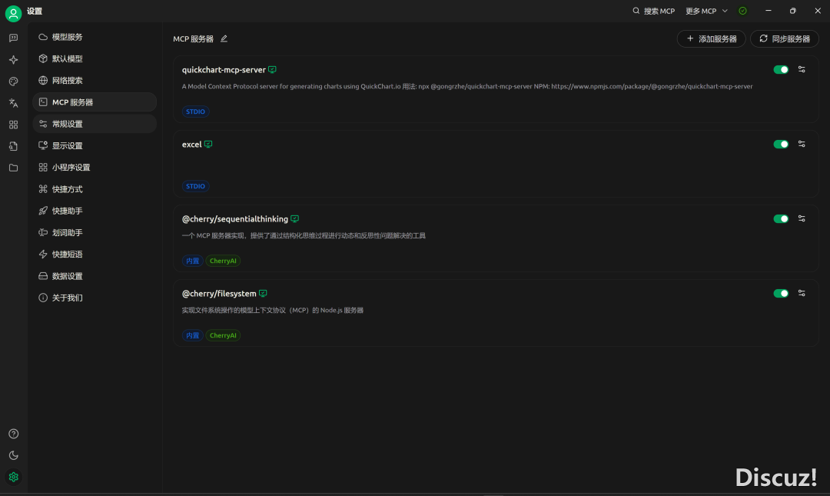Click the help question mark icon
This screenshot has height=496, width=830.
tap(13, 434)
